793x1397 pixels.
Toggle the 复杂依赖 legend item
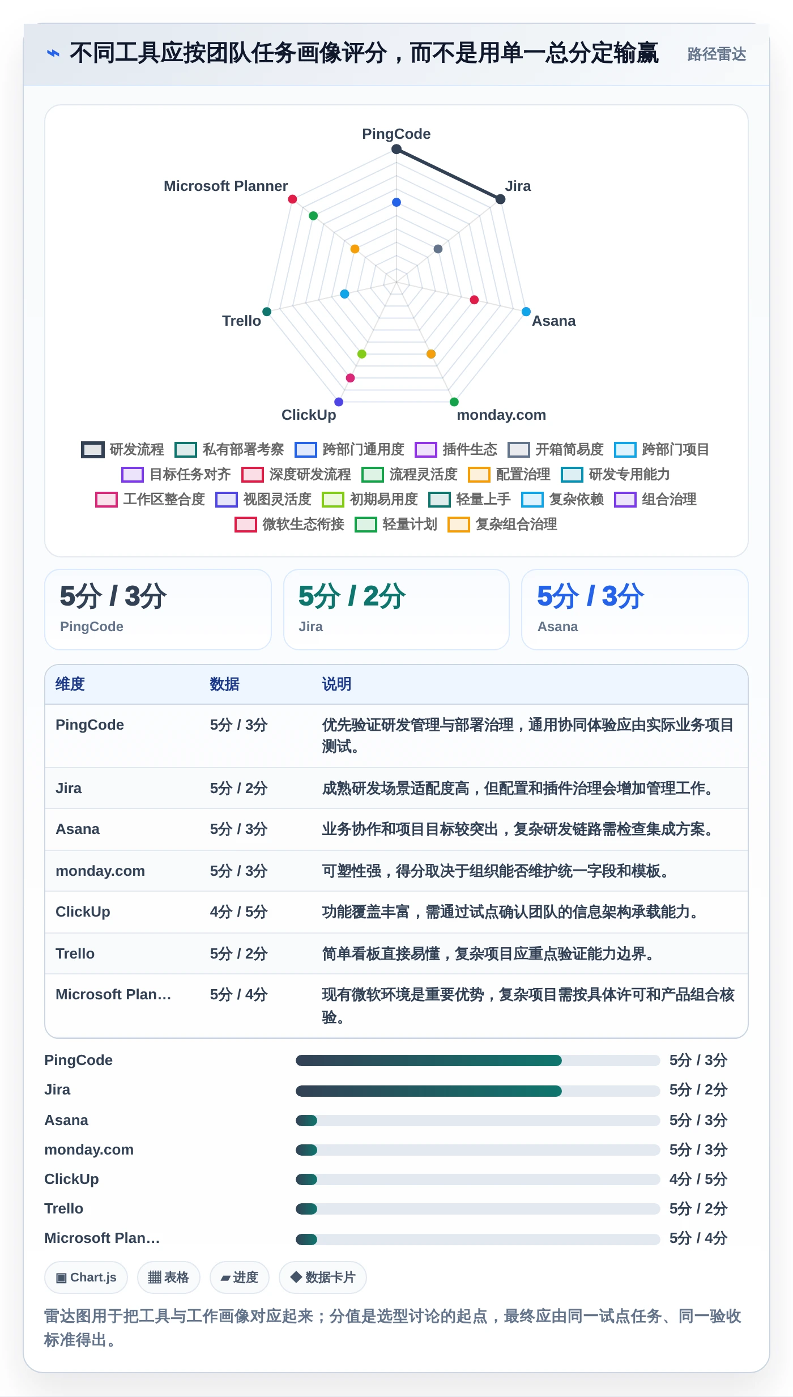[562, 499]
